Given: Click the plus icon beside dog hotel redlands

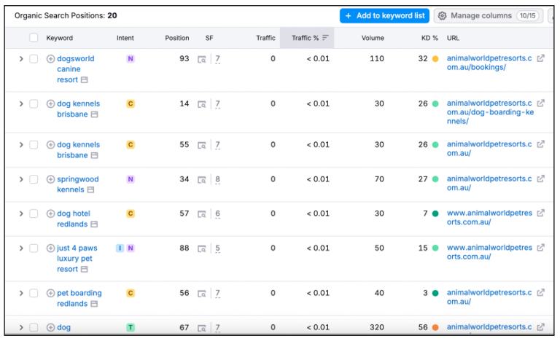Looking at the screenshot, I should tap(50, 213).
